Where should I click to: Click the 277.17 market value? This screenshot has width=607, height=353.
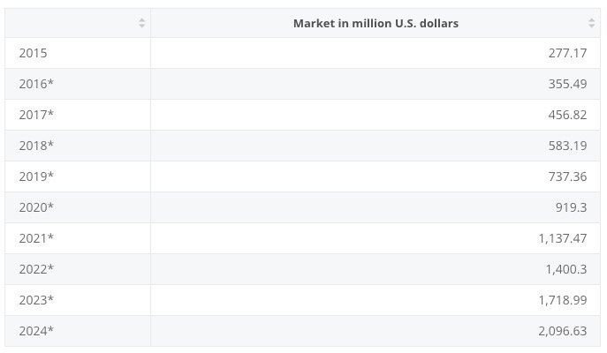pos(567,53)
